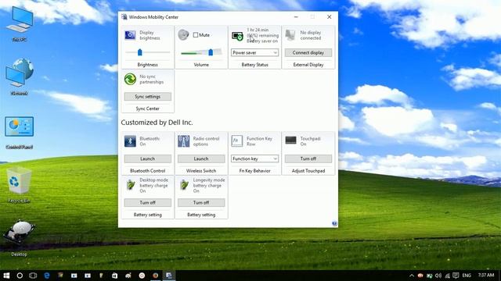
Task: Click the "Adjust Touchpad" label
Action: pos(308,171)
